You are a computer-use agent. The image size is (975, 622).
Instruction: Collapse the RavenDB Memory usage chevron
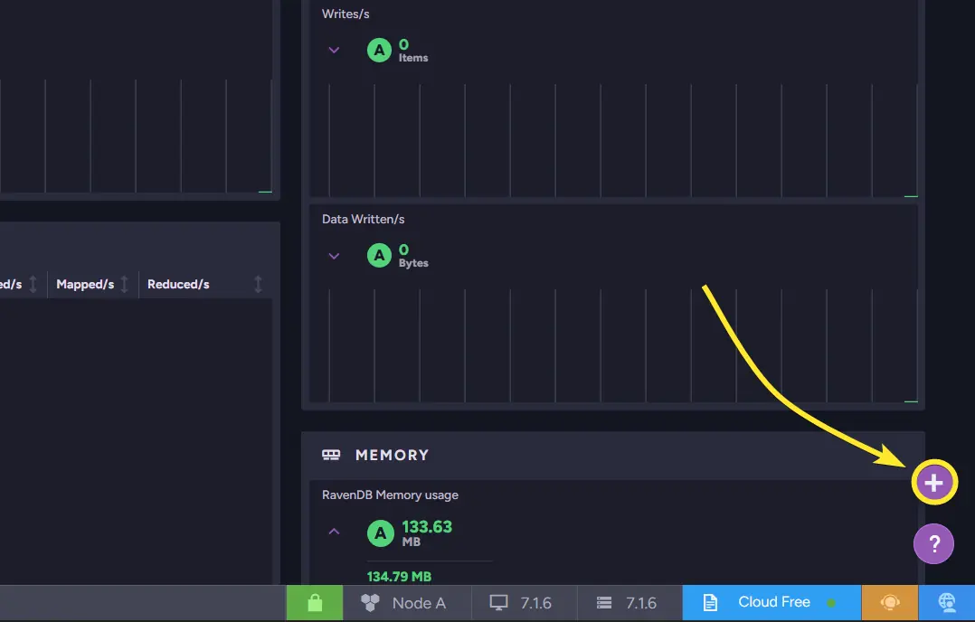pos(334,532)
